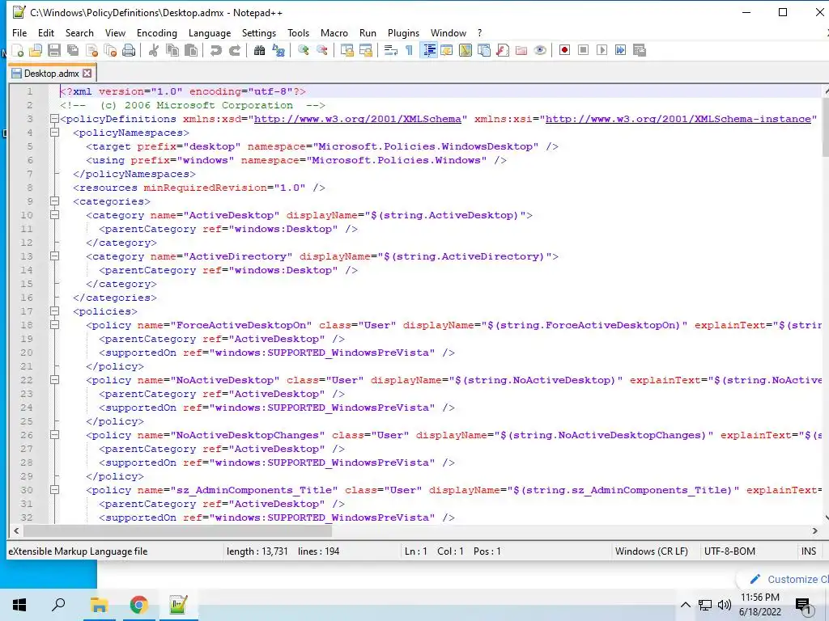Collapse the categories fold on line 9
829x621 pixels.
(x=54, y=201)
